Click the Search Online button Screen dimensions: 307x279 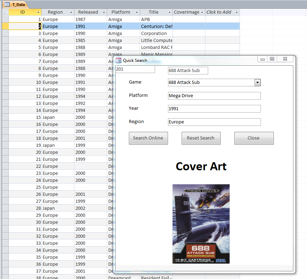[x=148, y=138]
